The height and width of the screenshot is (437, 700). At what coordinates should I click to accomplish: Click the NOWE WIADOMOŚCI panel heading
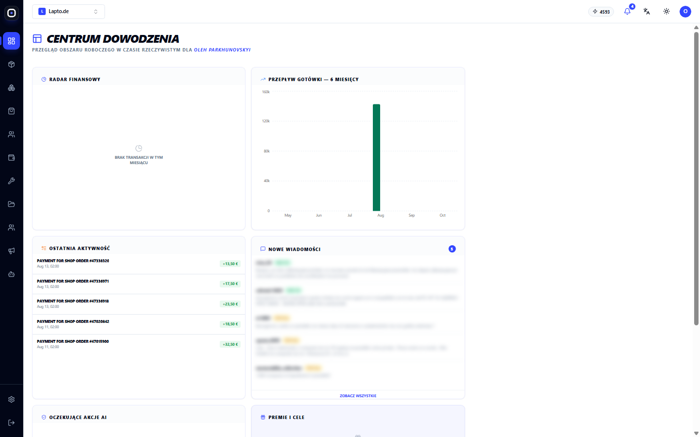[x=295, y=250]
